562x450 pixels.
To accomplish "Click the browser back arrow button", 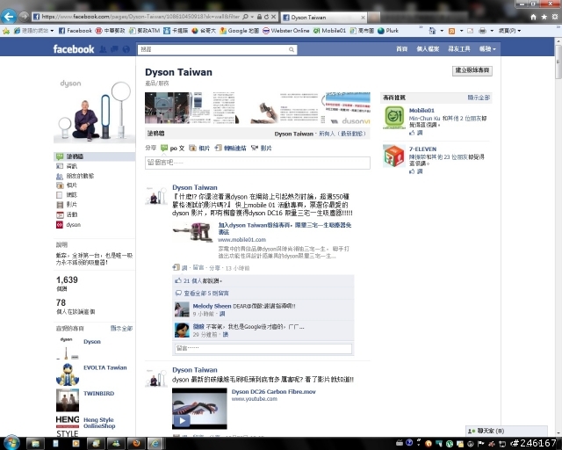I will [9, 16].
